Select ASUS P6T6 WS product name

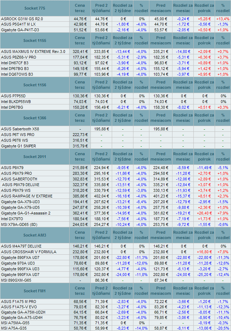(15, 140)
